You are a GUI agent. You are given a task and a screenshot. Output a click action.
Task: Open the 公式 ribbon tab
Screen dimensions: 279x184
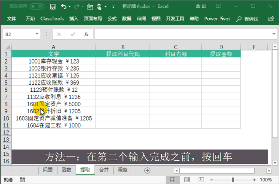[x=112, y=19]
